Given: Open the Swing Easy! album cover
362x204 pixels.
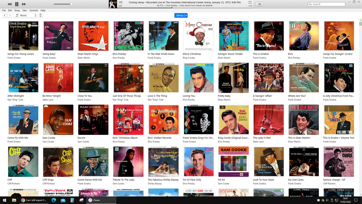Looking at the screenshot, I should [58, 36].
